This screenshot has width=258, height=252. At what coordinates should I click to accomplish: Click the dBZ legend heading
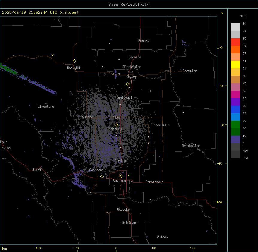coord(242,16)
